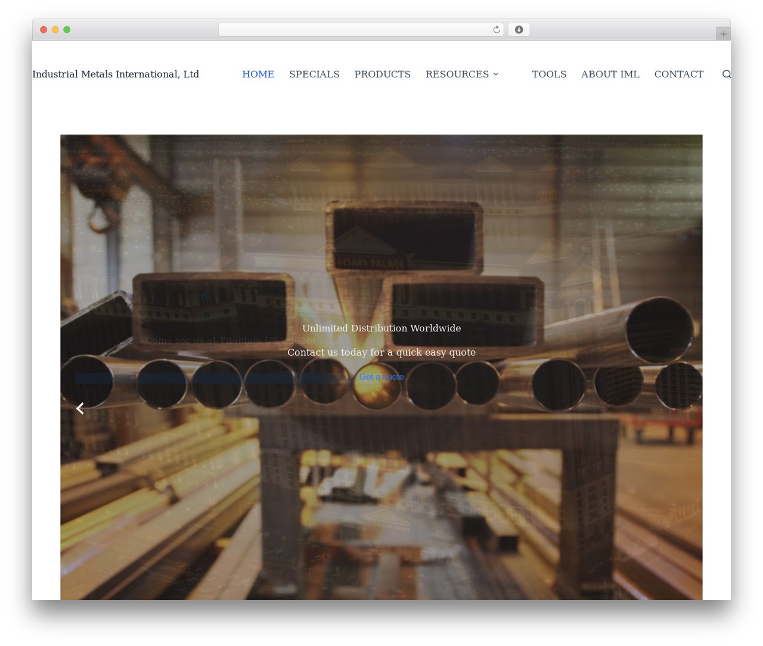Image resolution: width=763 pixels, height=646 pixels.
Task: Open the Contact menu item
Action: tap(678, 74)
